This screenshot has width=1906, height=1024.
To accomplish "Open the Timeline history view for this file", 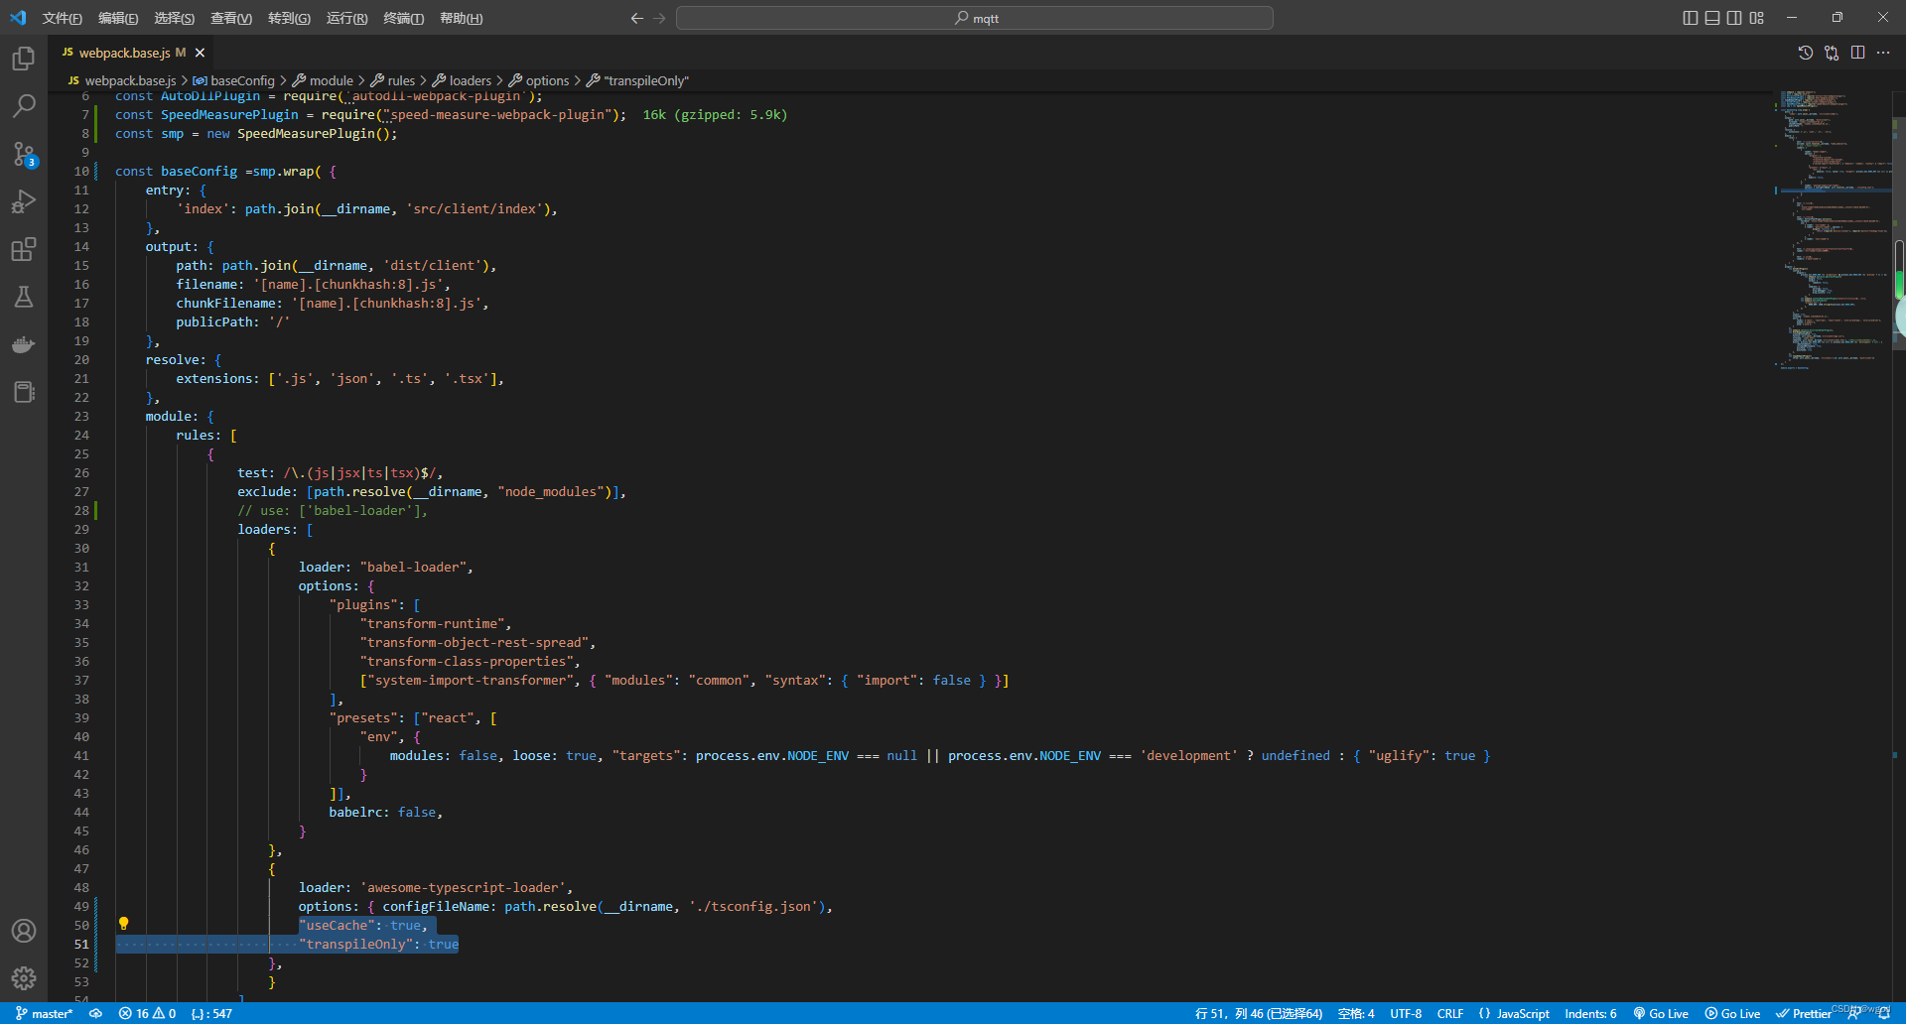I will click(x=1805, y=53).
